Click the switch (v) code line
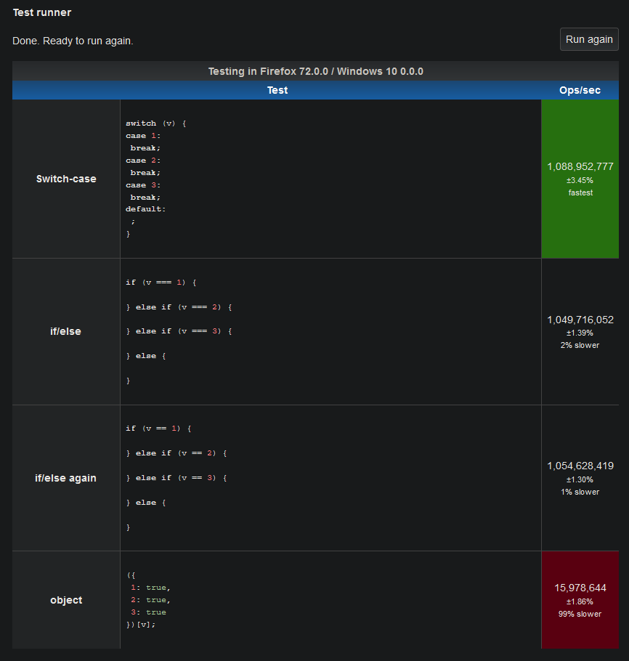Viewport: 629px width, 661px height. 155,123
